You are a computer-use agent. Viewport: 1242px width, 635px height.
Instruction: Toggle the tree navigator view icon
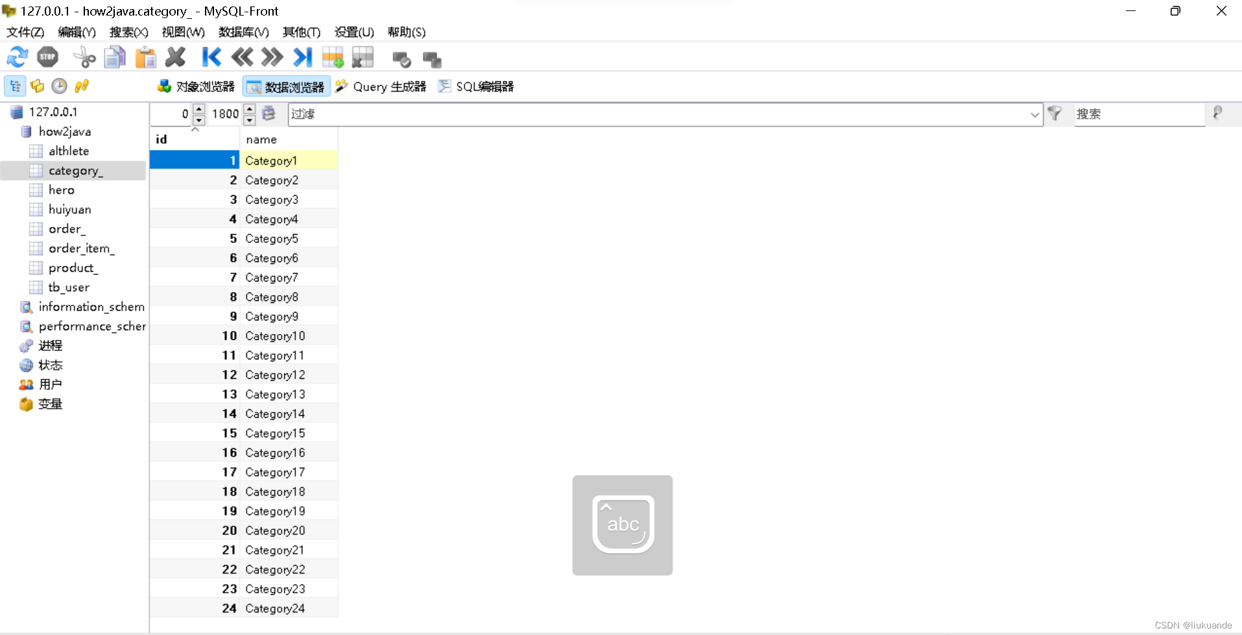click(15, 86)
